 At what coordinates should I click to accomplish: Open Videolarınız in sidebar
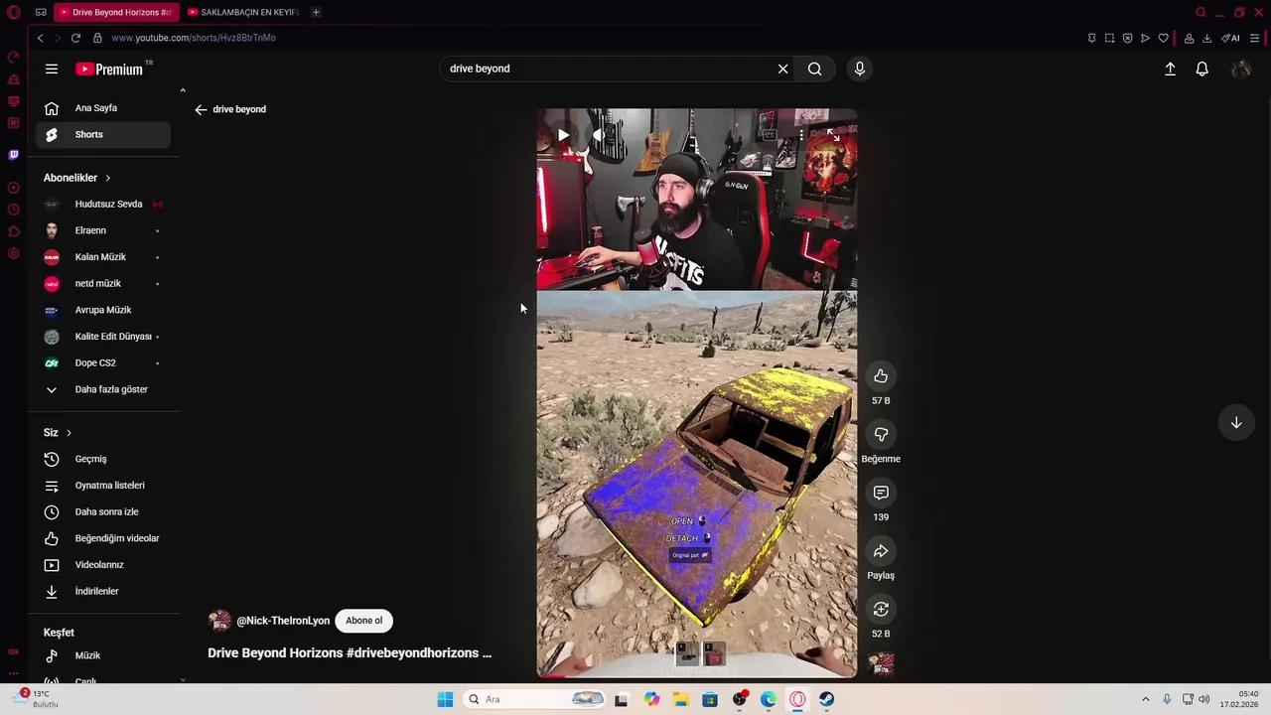point(103,565)
